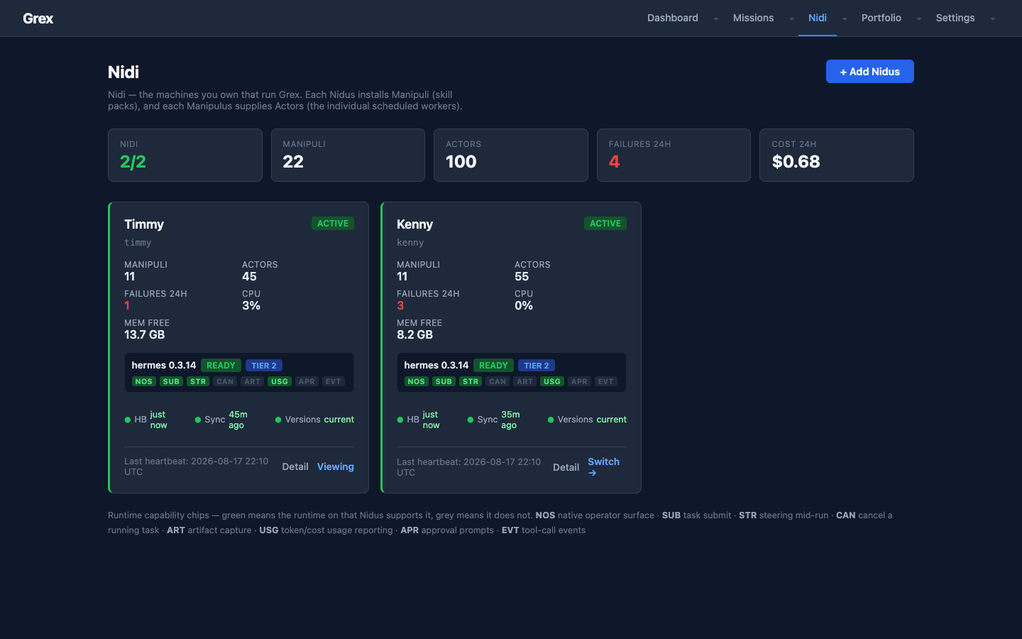Click the SUB chip on Kenny card
Viewport: 1022px width, 639px height.
tap(444, 381)
